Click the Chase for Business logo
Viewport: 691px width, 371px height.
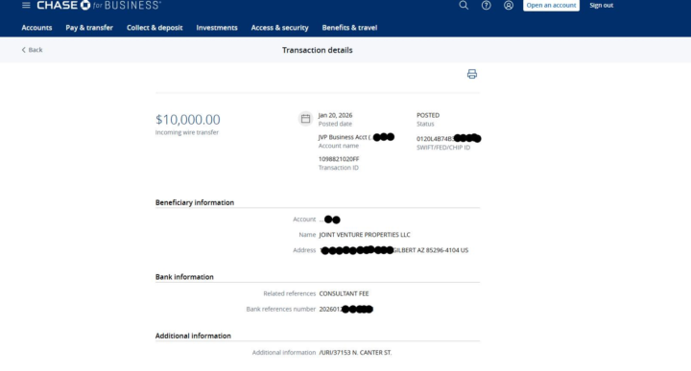point(99,6)
